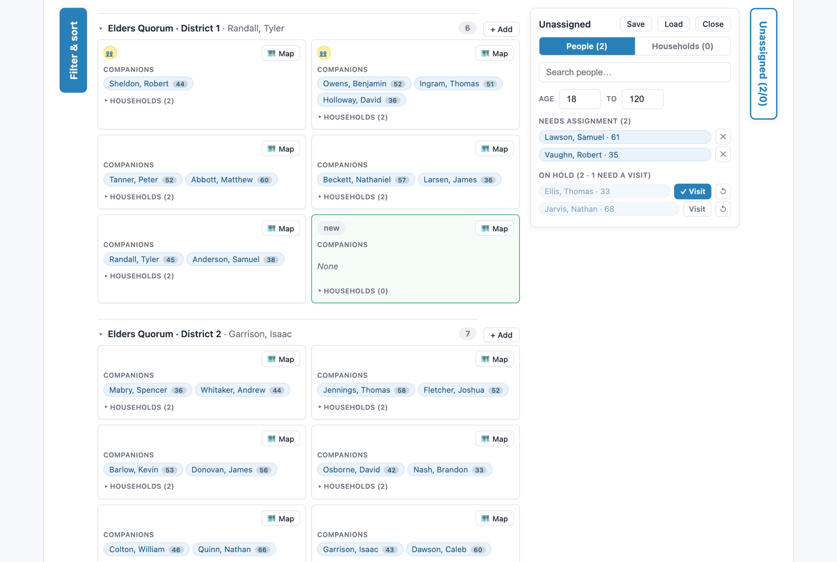The image size is (837, 562).
Task: Open Map for Mabry, Spencer companionship
Action: [281, 359]
